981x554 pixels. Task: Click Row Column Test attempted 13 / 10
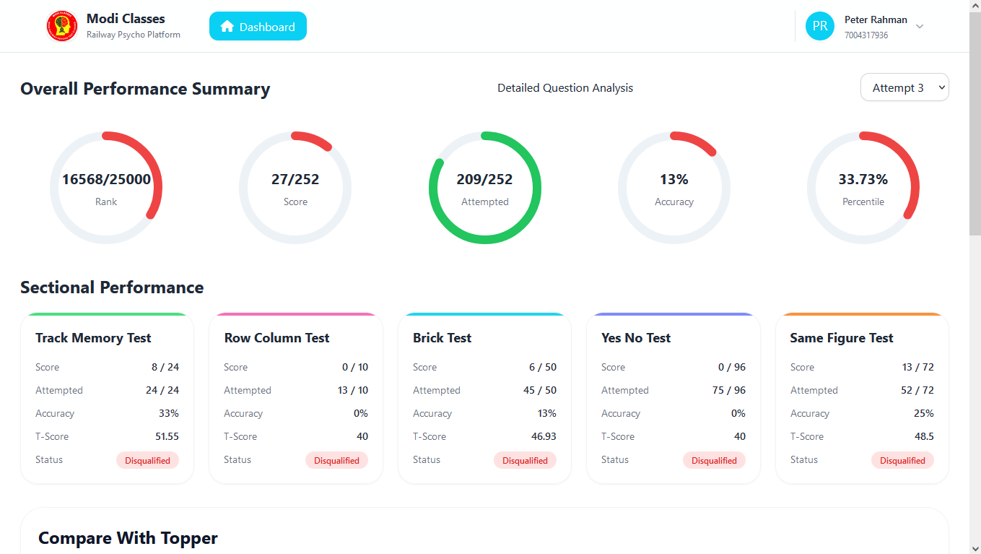coord(352,390)
